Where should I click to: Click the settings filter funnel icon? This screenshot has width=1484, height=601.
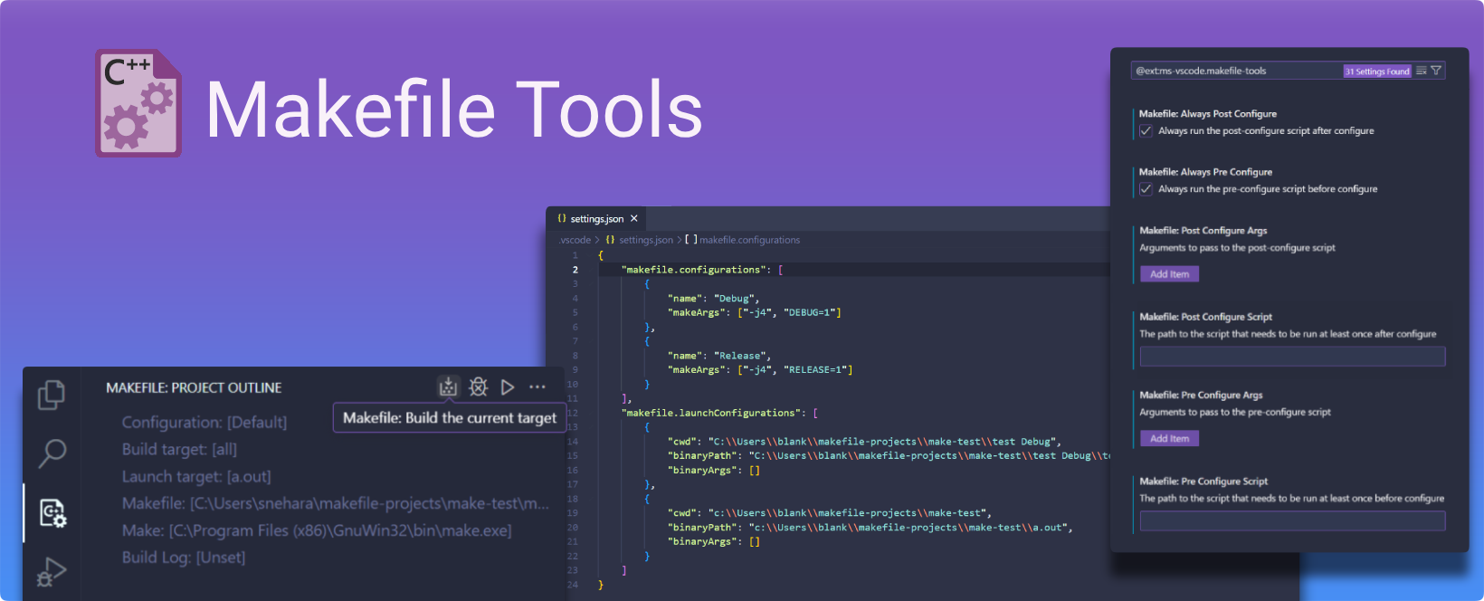point(1436,71)
